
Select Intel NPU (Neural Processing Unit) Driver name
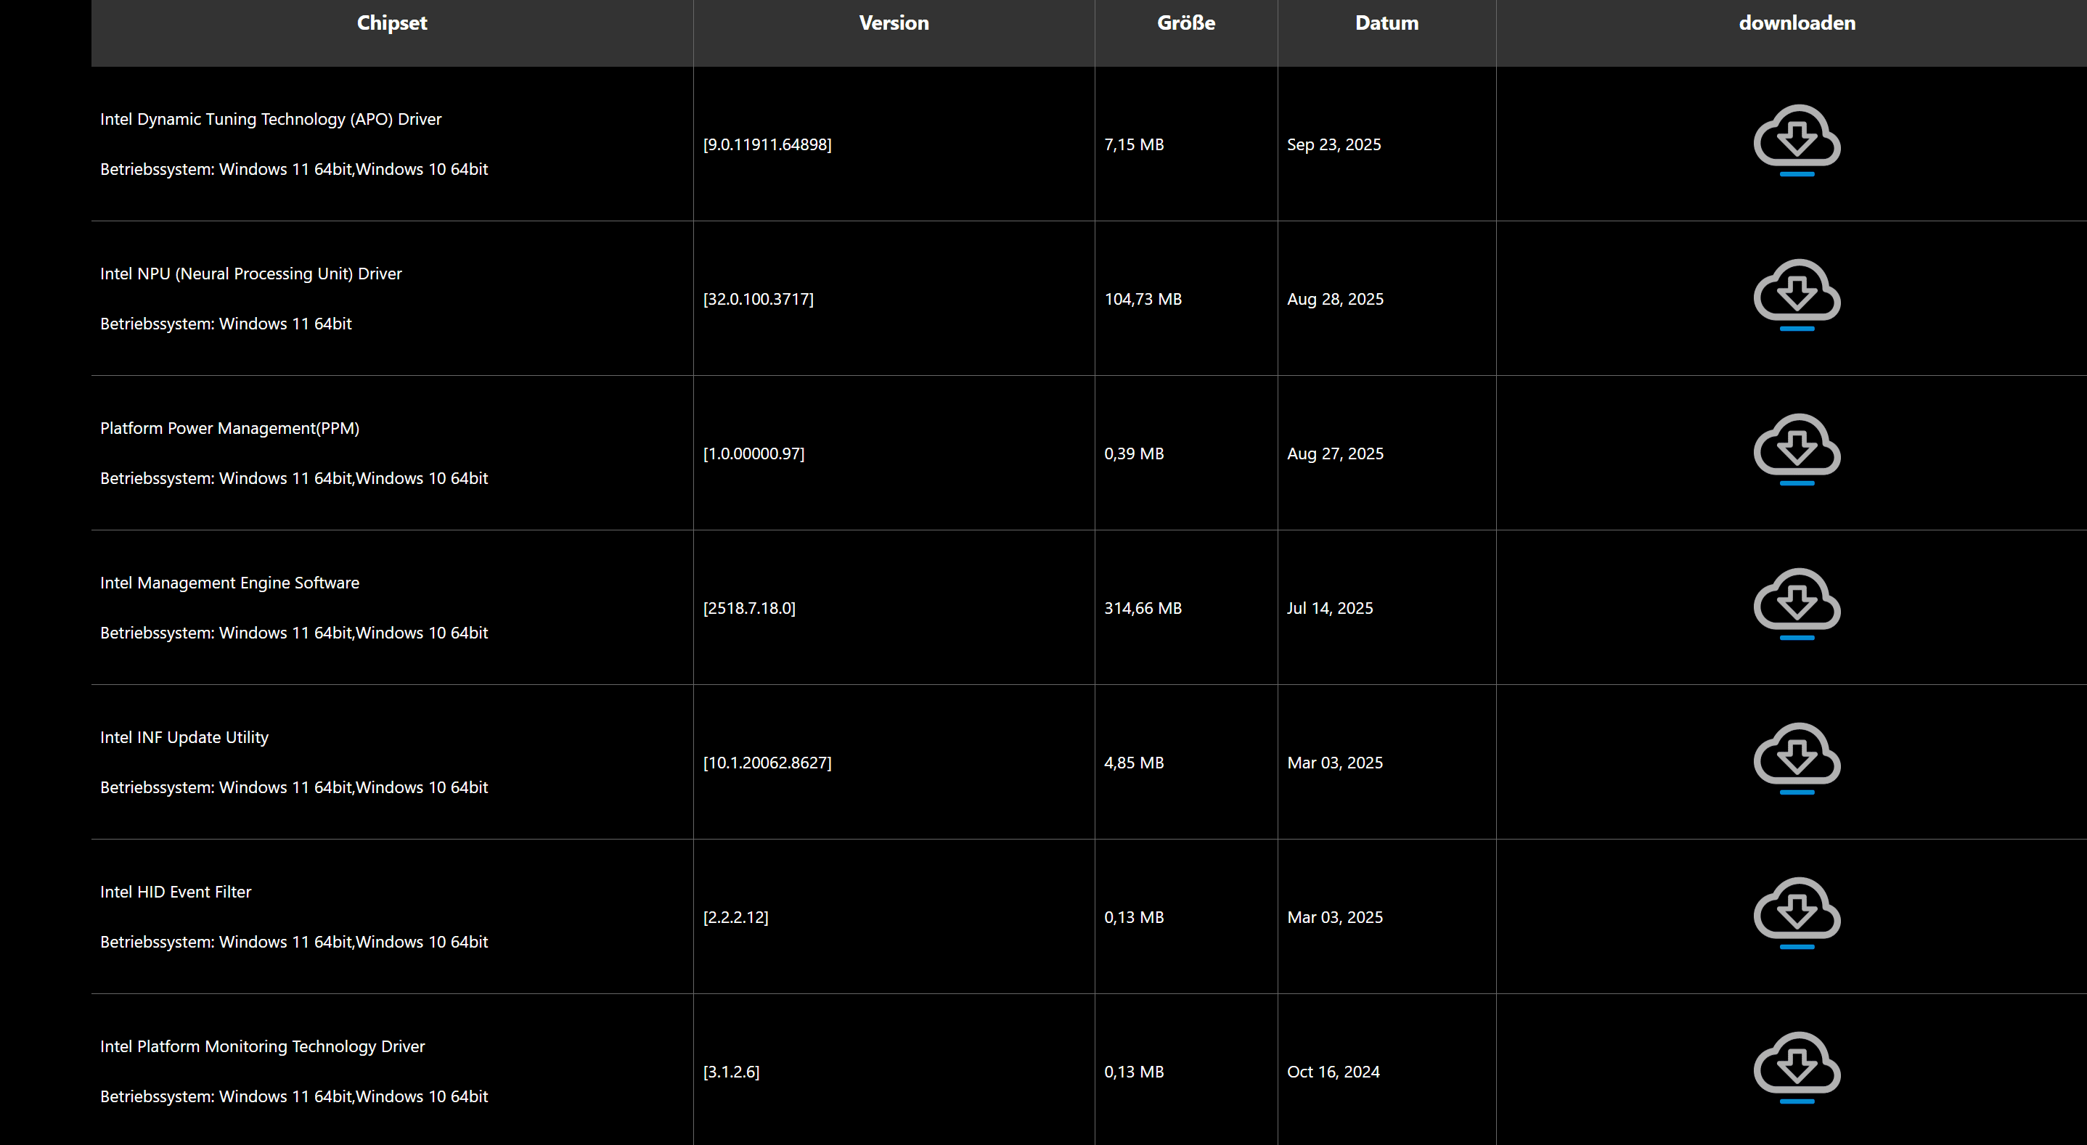coord(250,274)
